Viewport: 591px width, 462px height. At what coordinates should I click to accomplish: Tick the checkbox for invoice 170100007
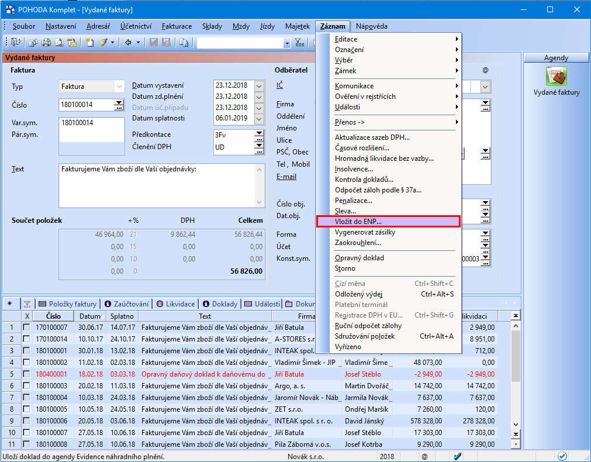tap(26, 327)
